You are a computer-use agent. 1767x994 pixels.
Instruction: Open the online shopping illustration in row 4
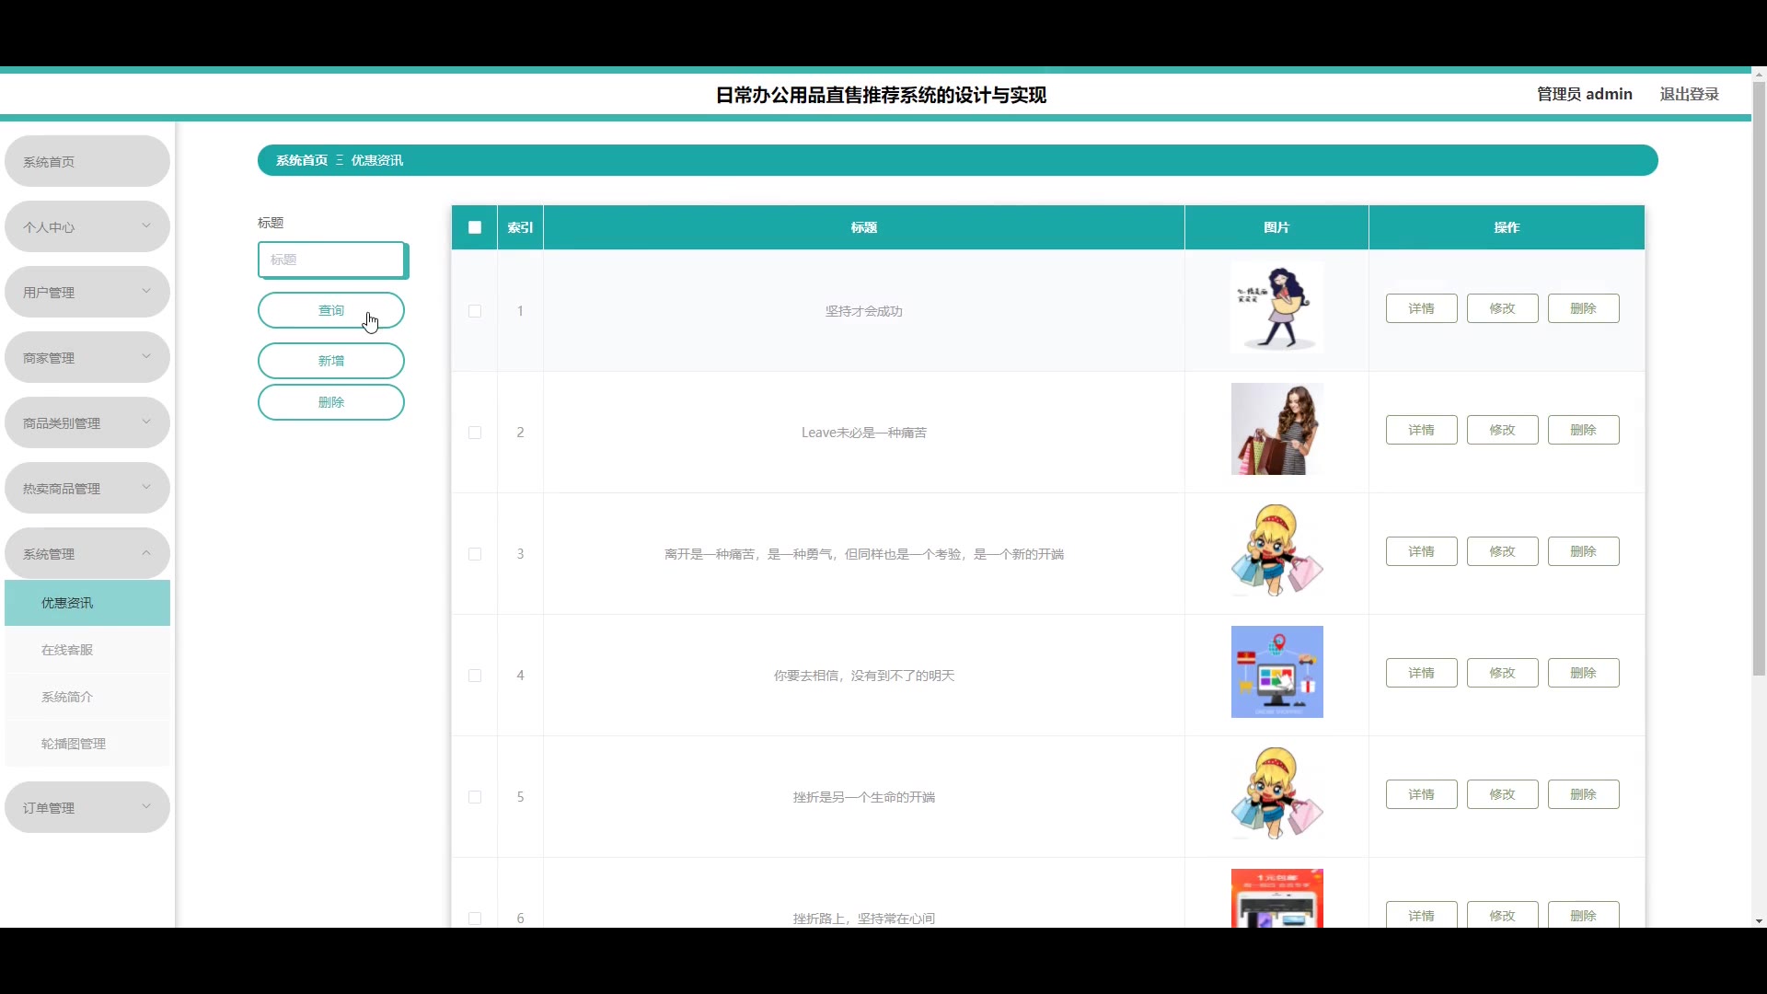tap(1277, 672)
